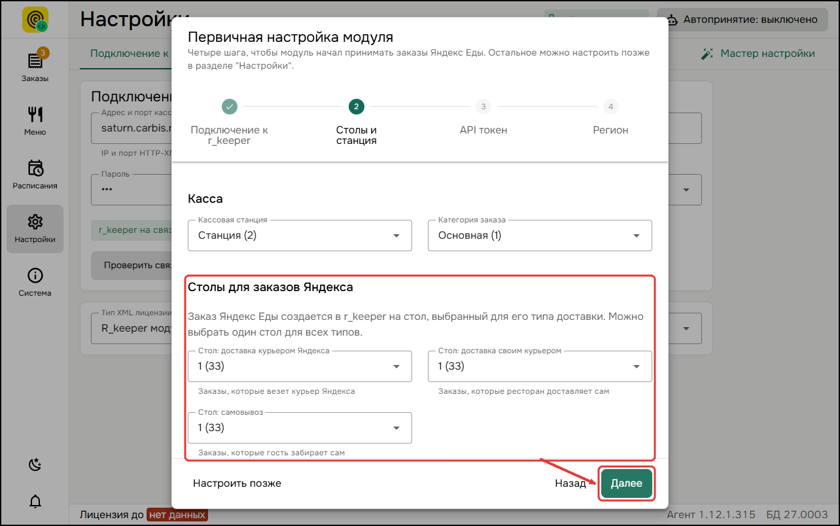This screenshot has width=840, height=526.
Task: Click the yellow app logo in the sidebar
Action: point(35,19)
